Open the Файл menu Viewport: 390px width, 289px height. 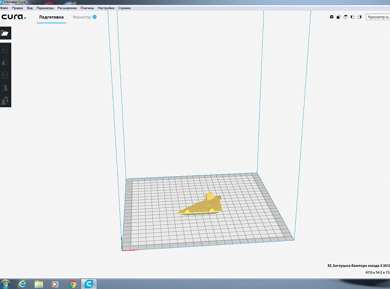tap(4, 8)
